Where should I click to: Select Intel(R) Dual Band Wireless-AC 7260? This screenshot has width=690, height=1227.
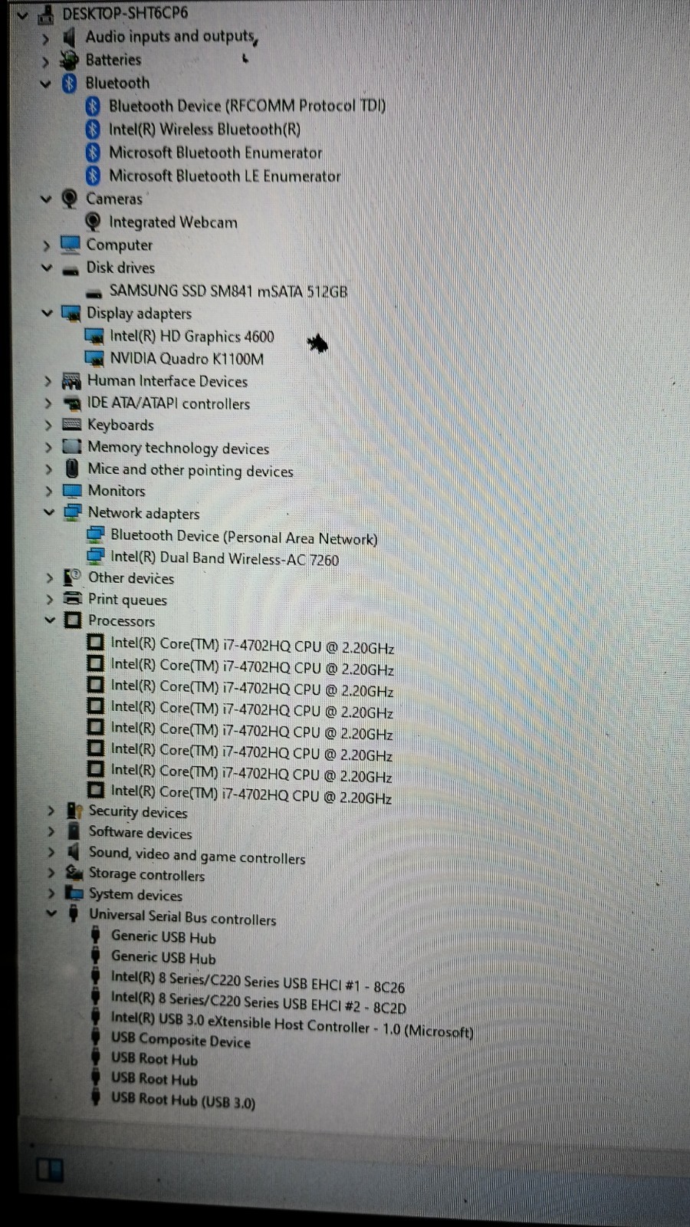[225, 558]
